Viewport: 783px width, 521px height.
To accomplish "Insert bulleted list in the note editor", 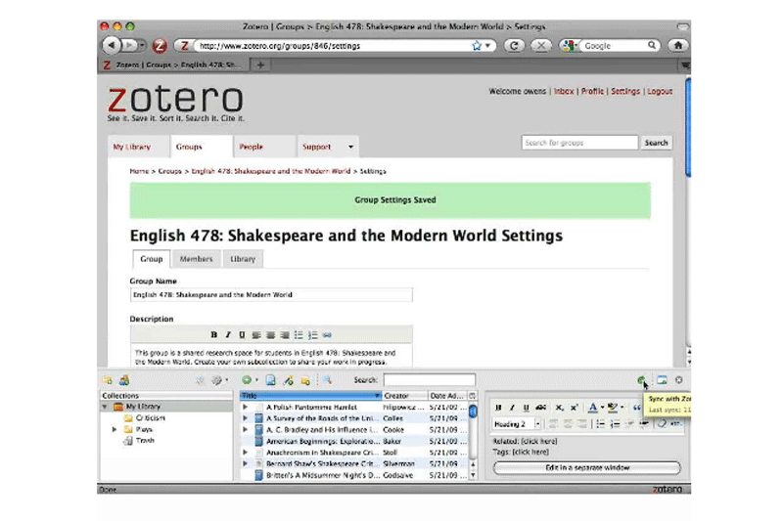I will (x=601, y=424).
